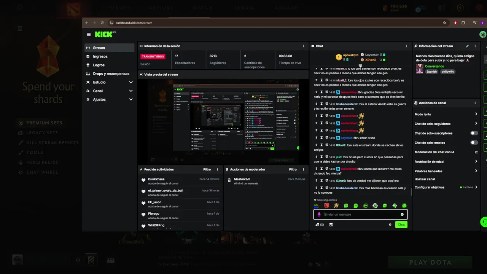Open Restricción de edad chevron
The height and width of the screenshot is (274, 487).
[x=476, y=161]
